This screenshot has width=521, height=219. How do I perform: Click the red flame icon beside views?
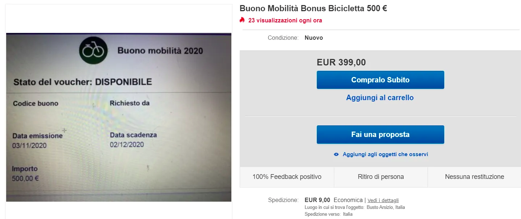(242, 20)
